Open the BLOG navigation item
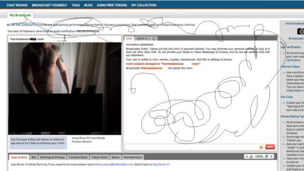The image size is (304, 171). point(88,5)
